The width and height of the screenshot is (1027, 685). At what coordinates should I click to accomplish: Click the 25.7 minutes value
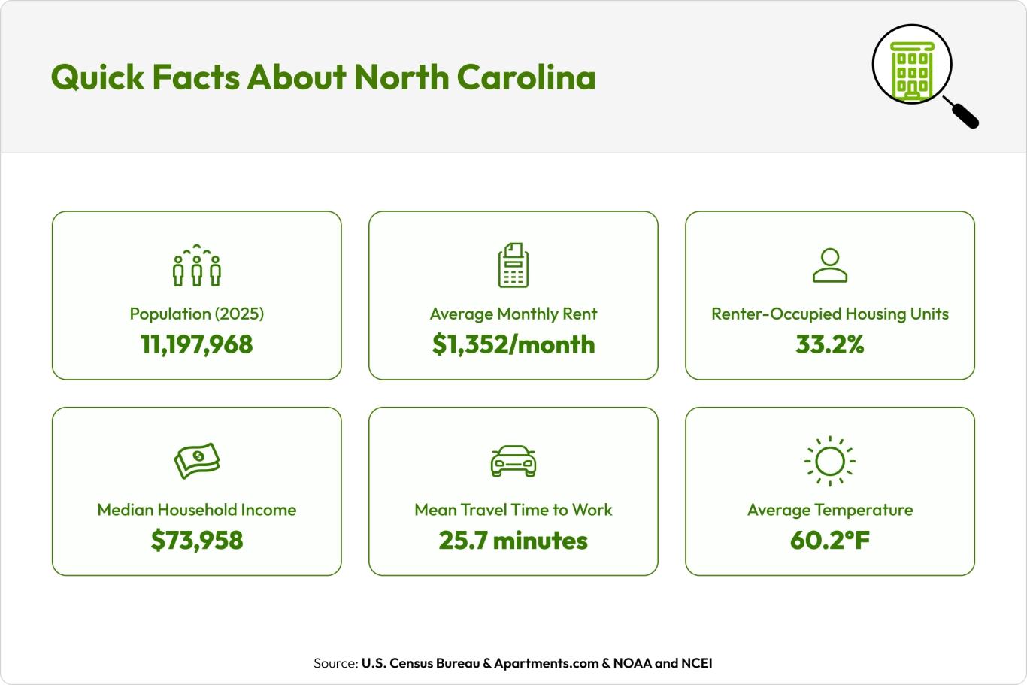click(x=513, y=541)
